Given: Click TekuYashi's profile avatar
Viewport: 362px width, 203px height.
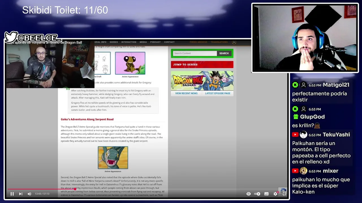Looking at the screenshot, I should (303, 135).
